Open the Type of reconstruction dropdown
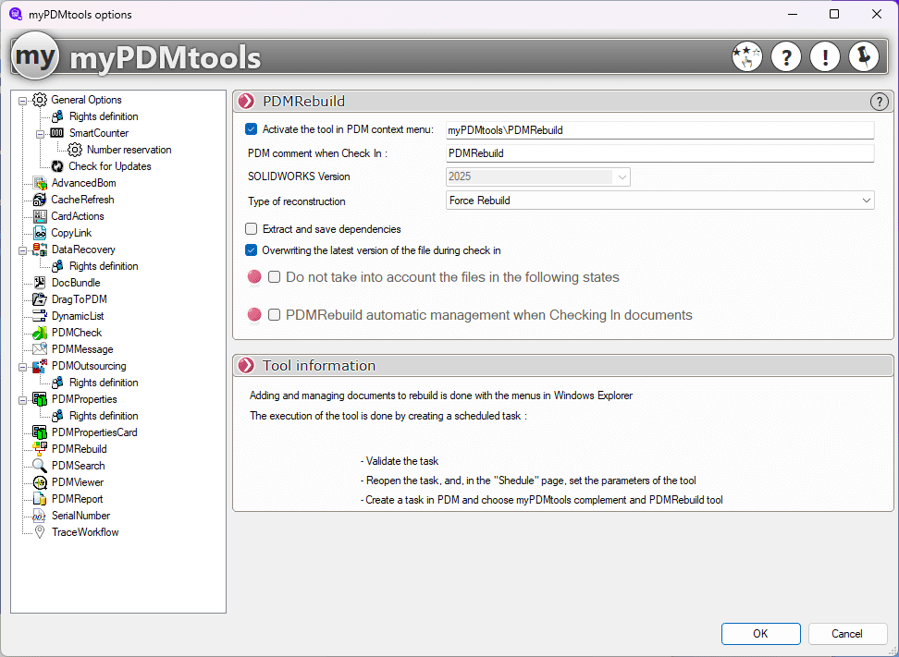The image size is (899, 657). tap(866, 201)
